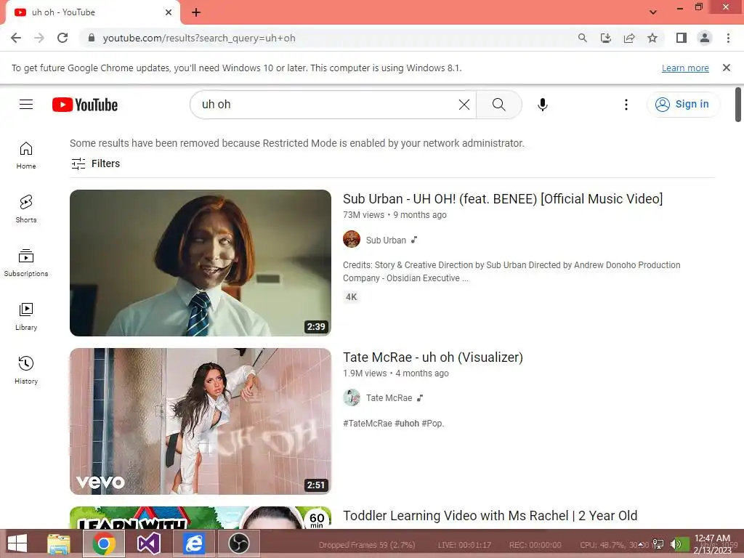744x558 pixels.
Task: Open Subscriptions in the sidebar
Action: (26, 262)
